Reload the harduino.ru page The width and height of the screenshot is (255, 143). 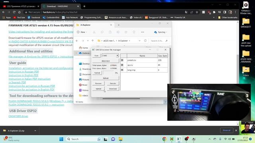[x=14, y=12]
